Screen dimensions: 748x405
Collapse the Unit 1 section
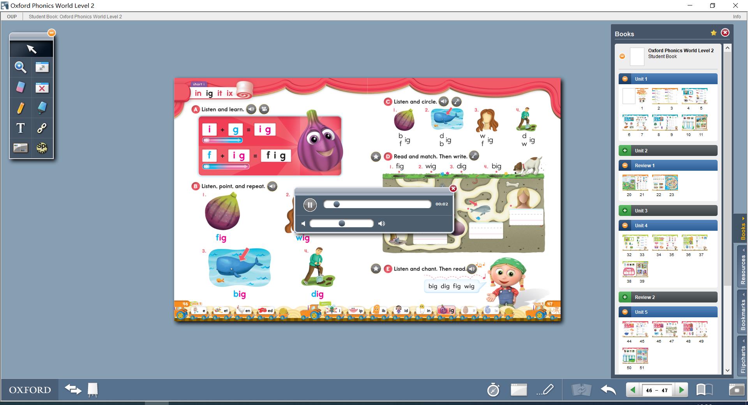pyautogui.click(x=625, y=79)
